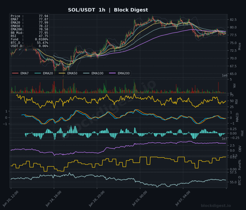This screenshot has width=246, height=210.
Task: Click the 'Jul 07, 04:00' date label
Action: pyautogui.click(x=183, y=199)
